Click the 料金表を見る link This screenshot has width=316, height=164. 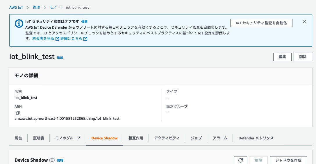click(43, 39)
